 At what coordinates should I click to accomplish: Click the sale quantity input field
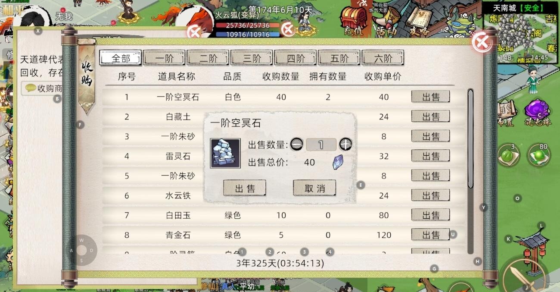(x=321, y=144)
